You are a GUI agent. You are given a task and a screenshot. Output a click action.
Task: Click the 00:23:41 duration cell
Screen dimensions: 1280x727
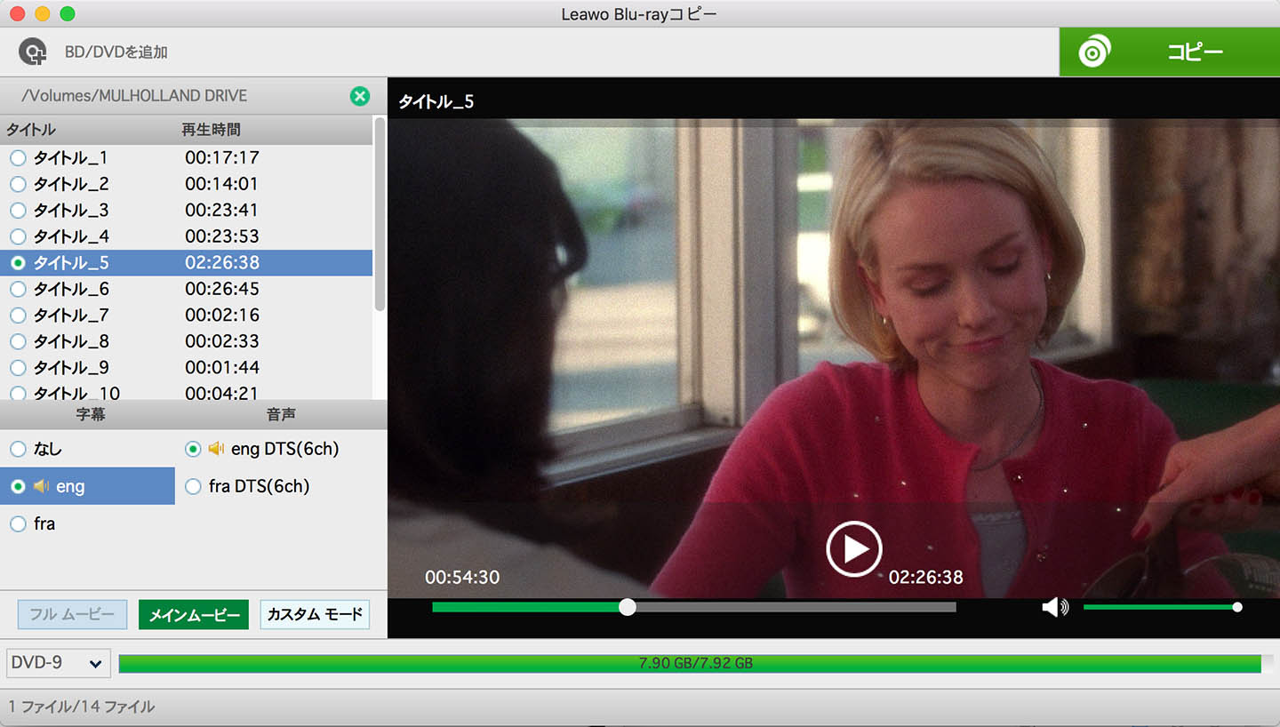tap(222, 211)
